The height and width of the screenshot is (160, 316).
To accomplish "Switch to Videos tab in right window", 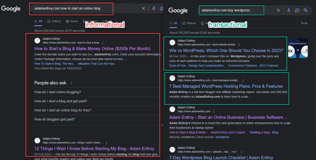I will 189,23.
